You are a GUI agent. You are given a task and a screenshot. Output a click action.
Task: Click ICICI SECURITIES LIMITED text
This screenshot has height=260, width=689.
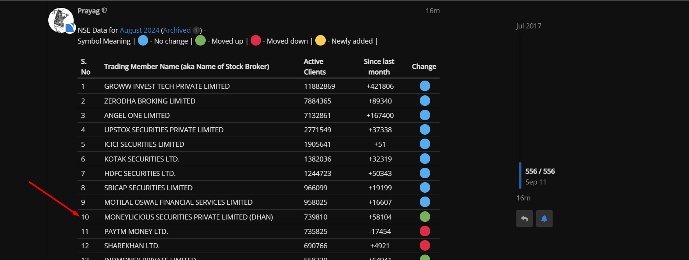(144, 144)
